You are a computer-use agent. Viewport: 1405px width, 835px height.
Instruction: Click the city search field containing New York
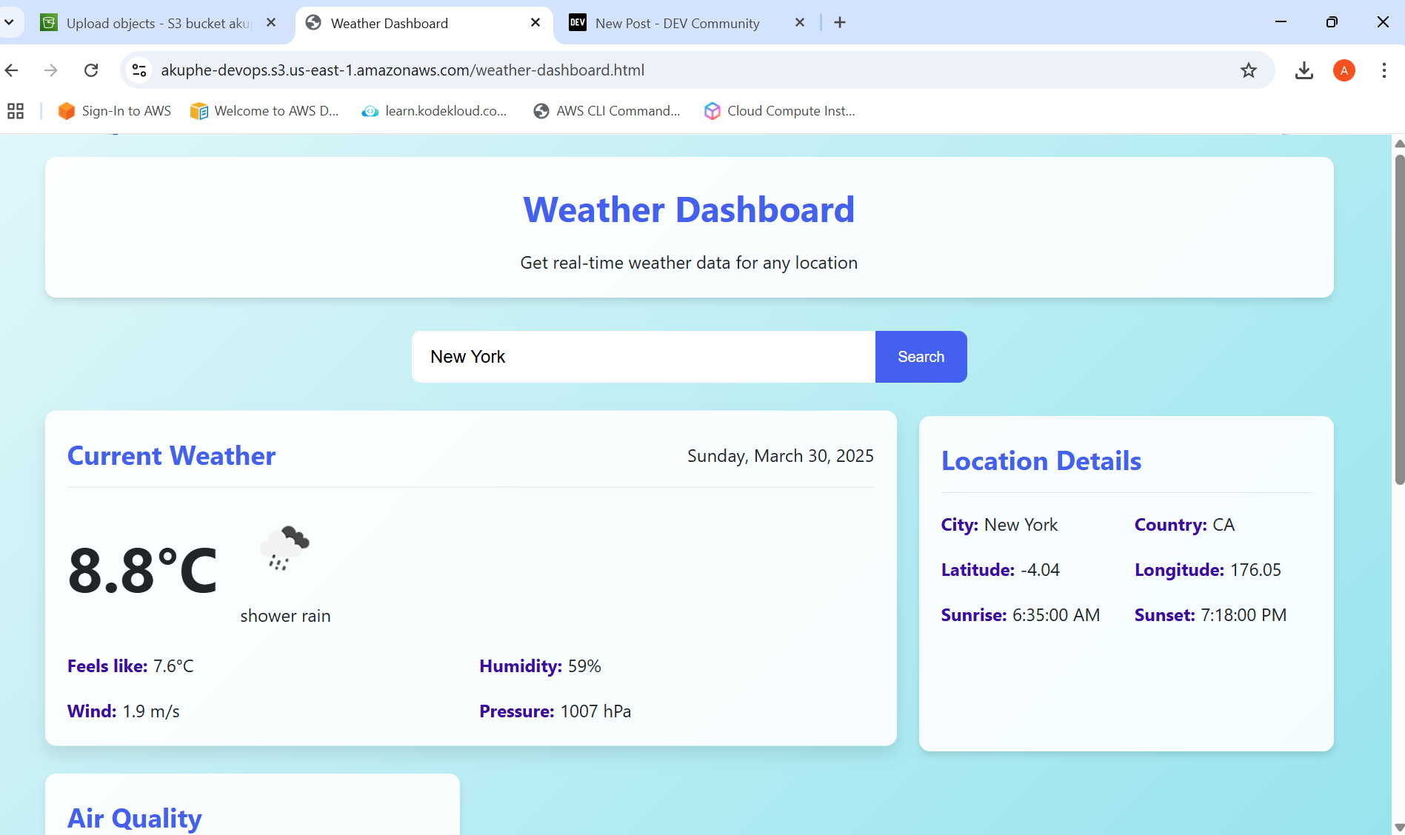pyautogui.click(x=644, y=357)
